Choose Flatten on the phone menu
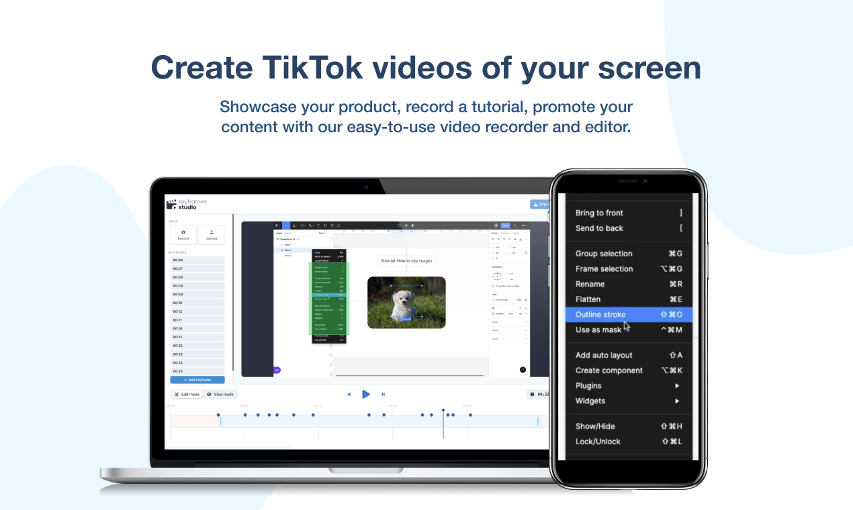Viewport: 853px width, 510px height. tap(629, 299)
